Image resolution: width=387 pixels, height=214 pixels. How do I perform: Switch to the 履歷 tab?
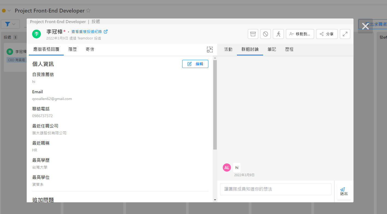pos(72,49)
